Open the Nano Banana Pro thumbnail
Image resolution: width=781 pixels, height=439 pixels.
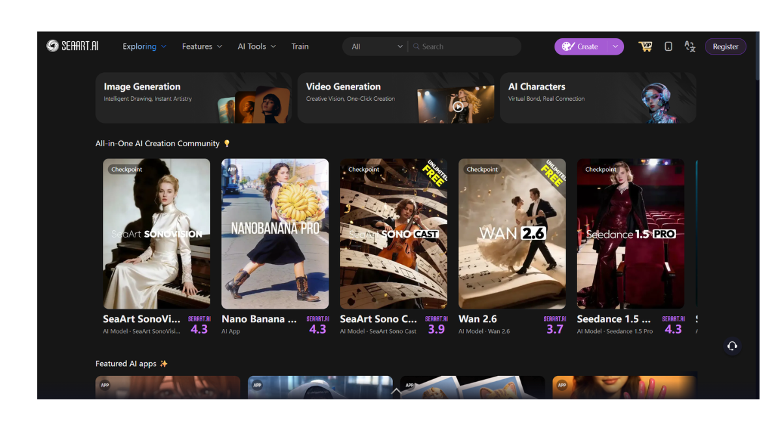(275, 233)
